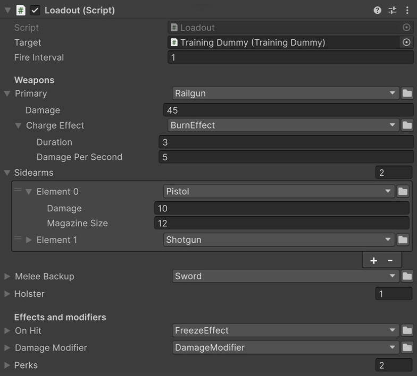417x376 pixels.
Task: Expand the On Hit foldout
Action: (x=7, y=330)
